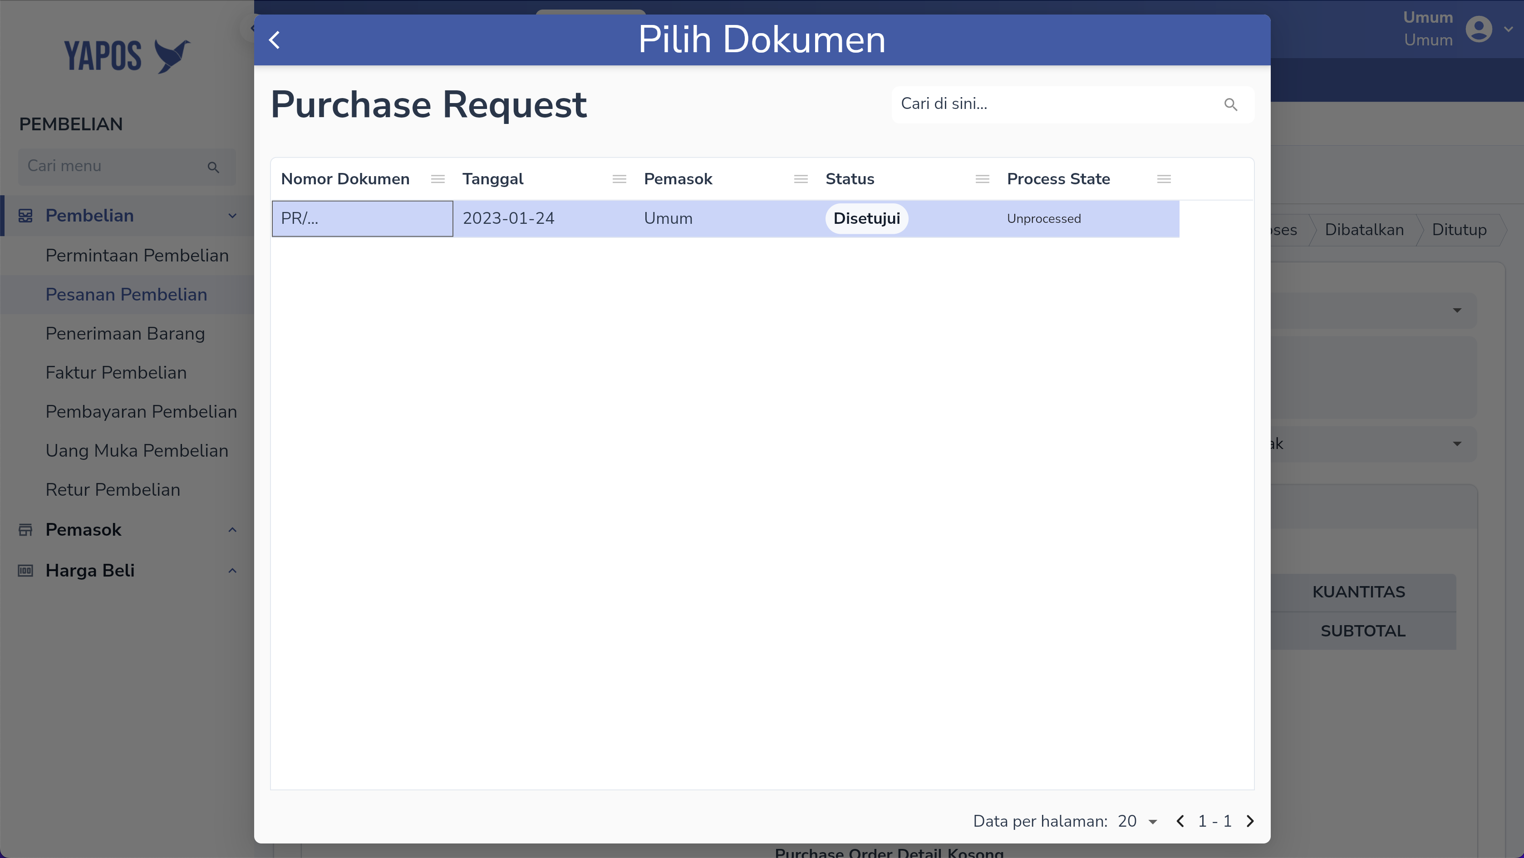1524x858 pixels.
Task: Open Penerimaan Barang menu item
Action: pyautogui.click(x=125, y=333)
